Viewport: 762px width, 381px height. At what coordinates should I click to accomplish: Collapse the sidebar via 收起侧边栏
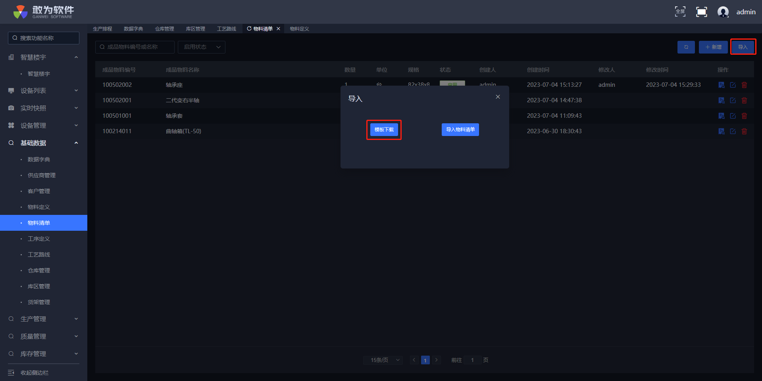(x=35, y=373)
